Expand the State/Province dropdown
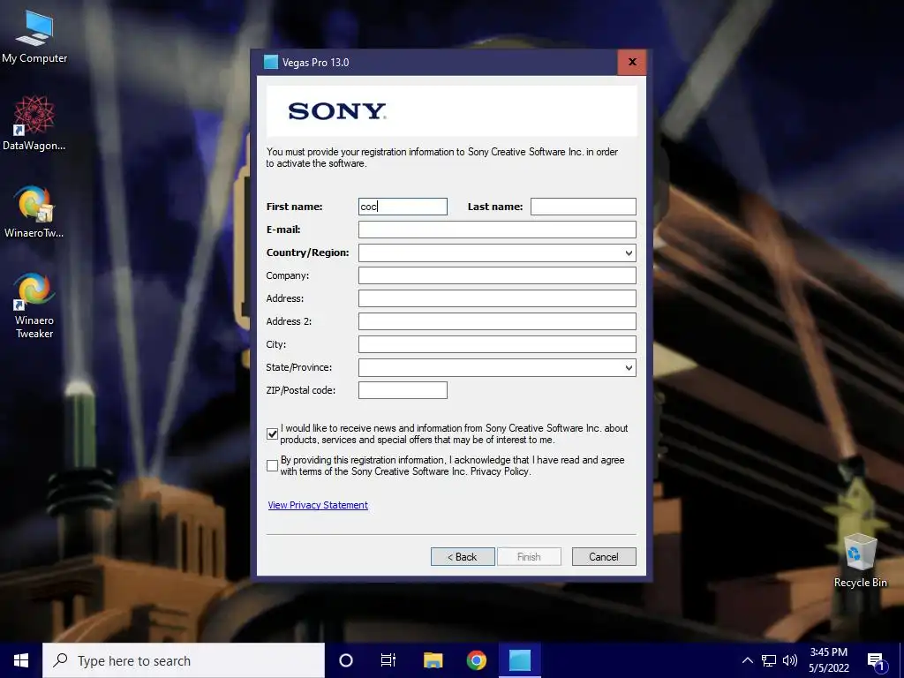Image resolution: width=904 pixels, height=678 pixels. pos(629,367)
